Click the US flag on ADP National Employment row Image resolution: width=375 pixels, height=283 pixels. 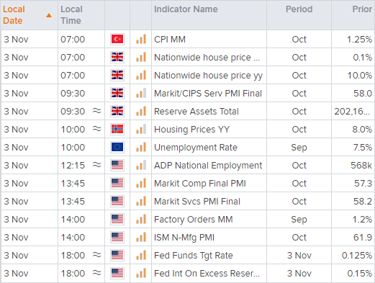click(117, 165)
